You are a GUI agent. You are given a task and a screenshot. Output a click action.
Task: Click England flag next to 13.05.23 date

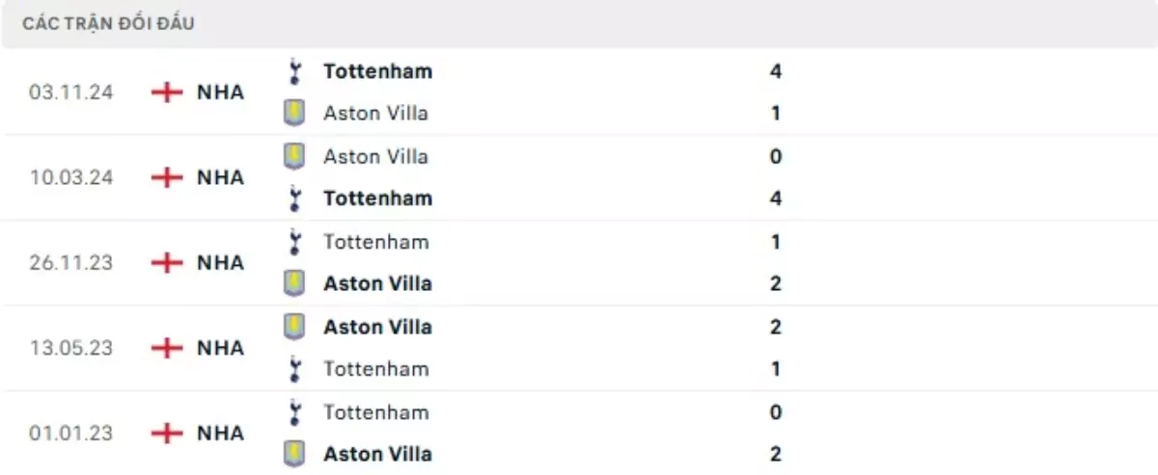[x=168, y=348]
